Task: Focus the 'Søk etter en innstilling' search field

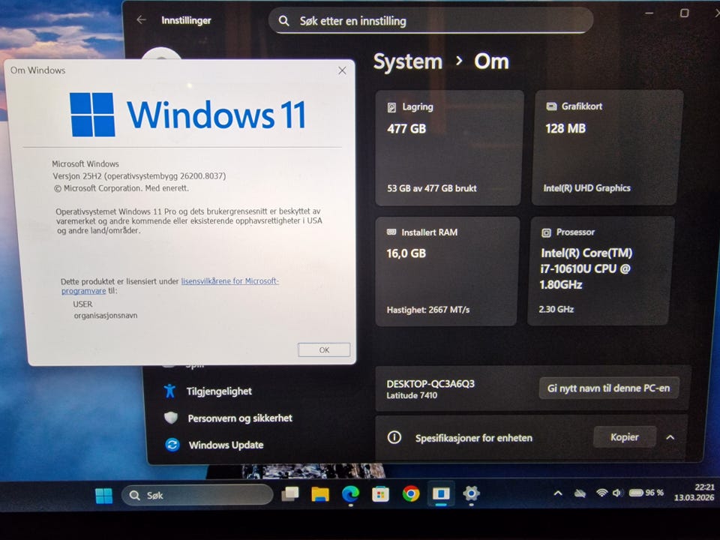Action: click(x=430, y=21)
